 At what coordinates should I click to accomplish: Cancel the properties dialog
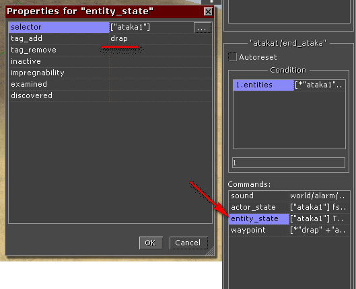[x=188, y=243]
